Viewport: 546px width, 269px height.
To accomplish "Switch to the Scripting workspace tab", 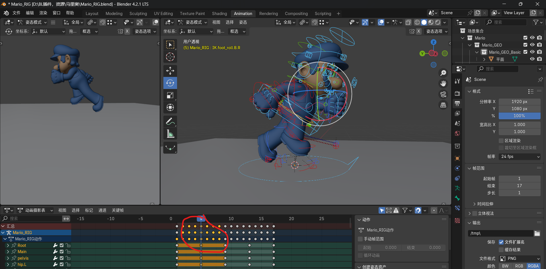I will 323,13.
